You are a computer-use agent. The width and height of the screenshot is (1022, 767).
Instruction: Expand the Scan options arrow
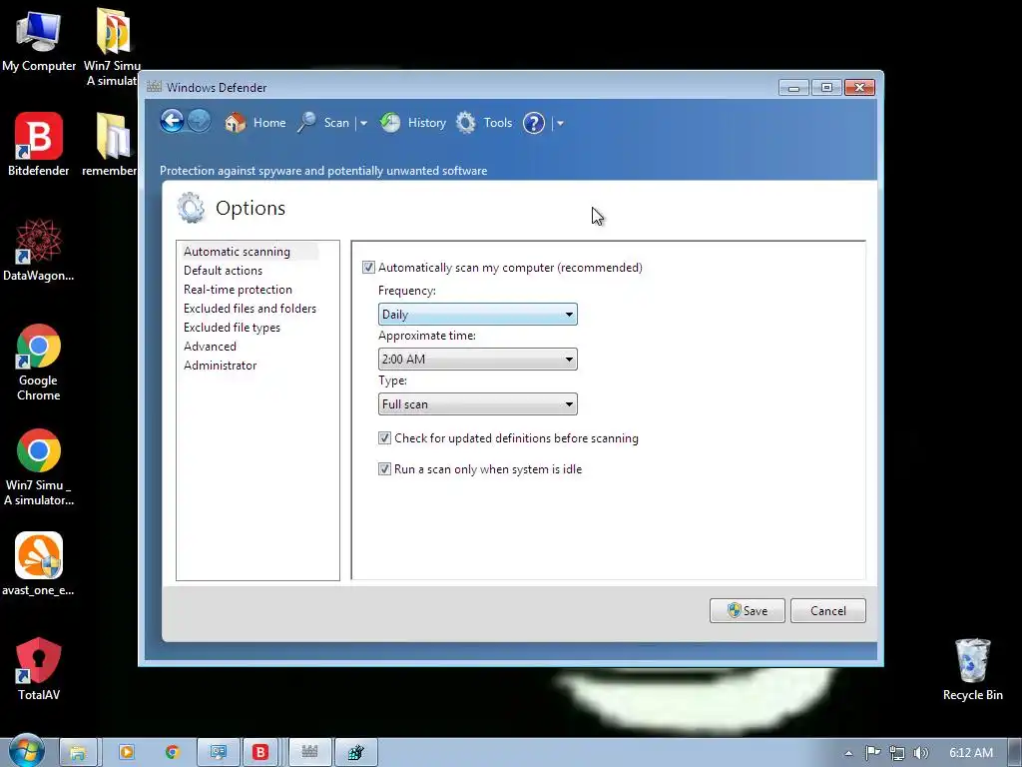point(363,123)
